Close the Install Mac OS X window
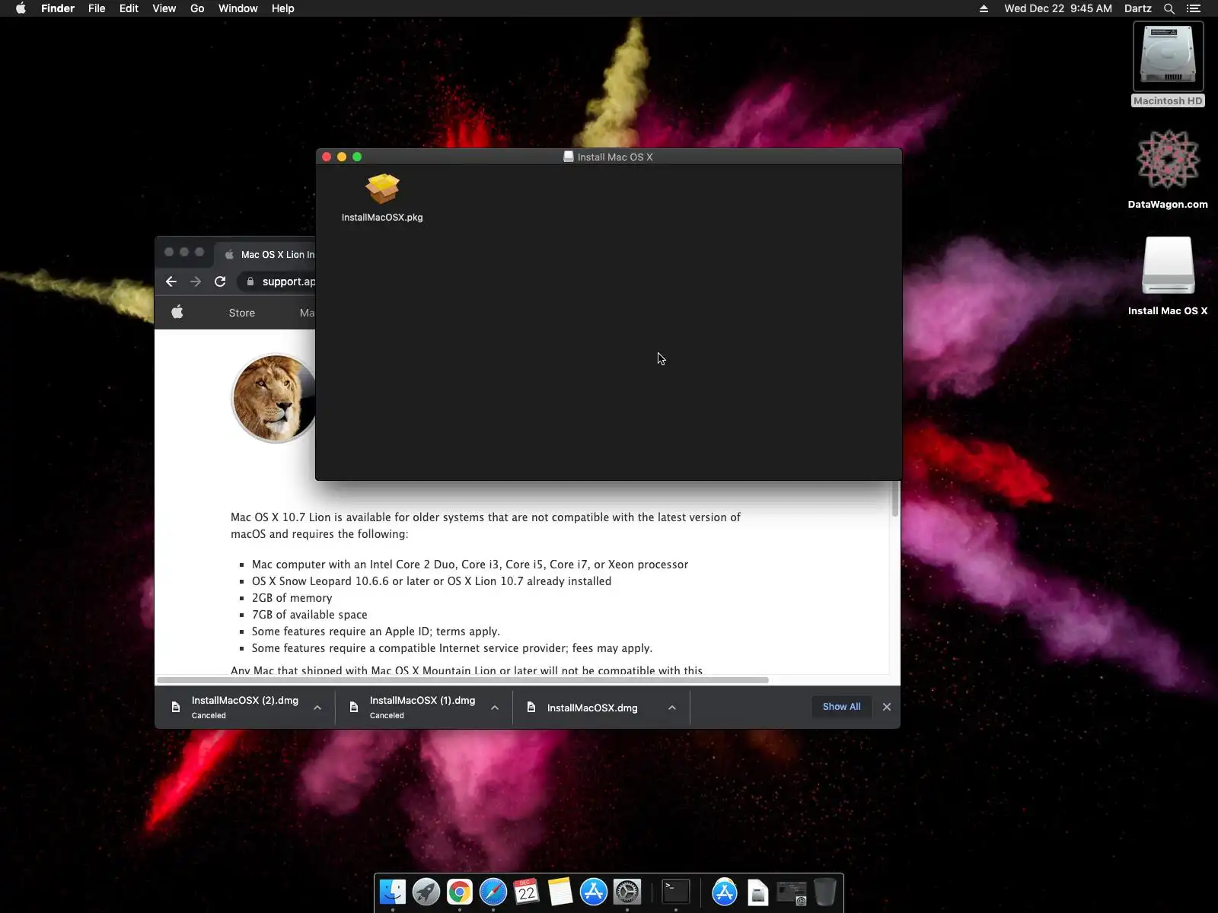The image size is (1218, 913). 327,157
